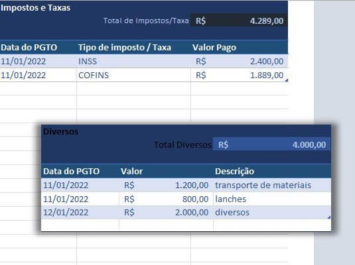The width and height of the screenshot is (355, 265).
Task: Select the value 800,00 cell
Action: click(x=166, y=199)
